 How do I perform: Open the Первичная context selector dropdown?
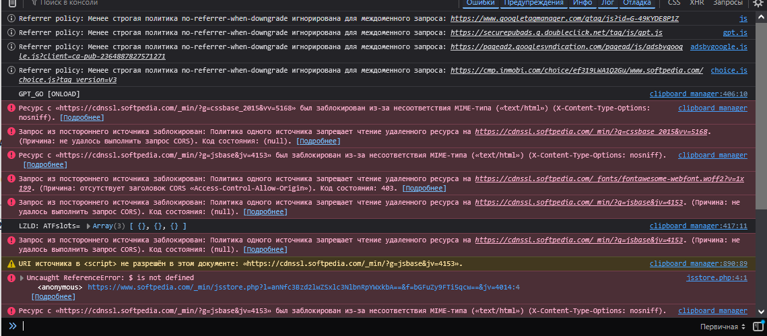722,326
